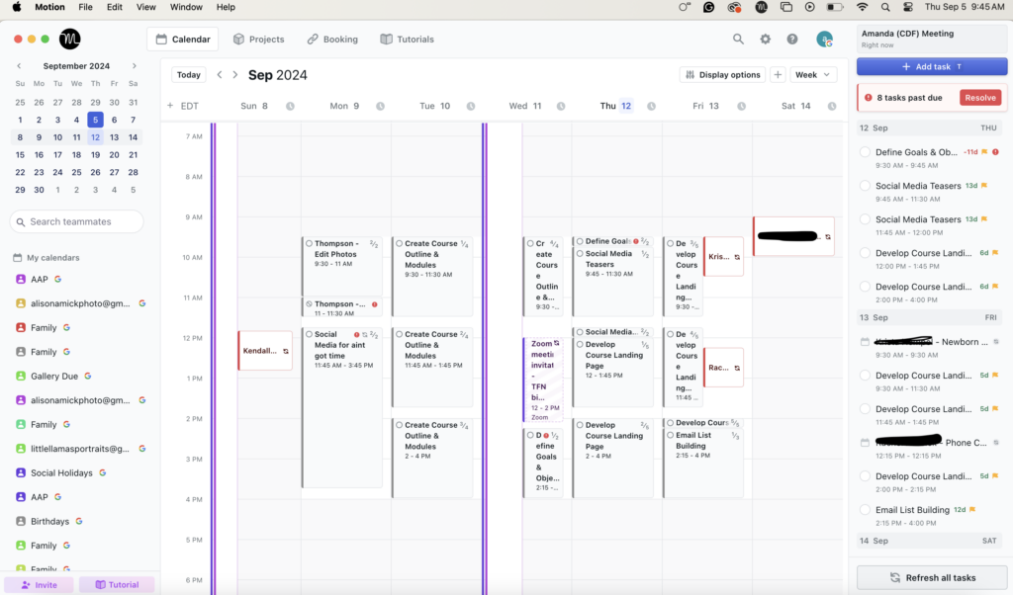Click the help question mark icon
The image size is (1013, 595).
(792, 40)
